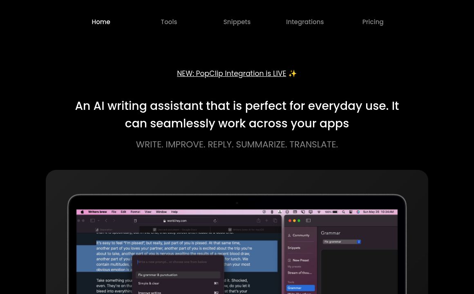Click the Apple logo in the menu bar
The image size is (474, 294).
point(82,212)
